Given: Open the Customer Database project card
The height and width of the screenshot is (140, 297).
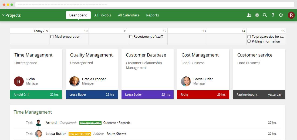Looking at the screenshot, I should click(x=147, y=70).
